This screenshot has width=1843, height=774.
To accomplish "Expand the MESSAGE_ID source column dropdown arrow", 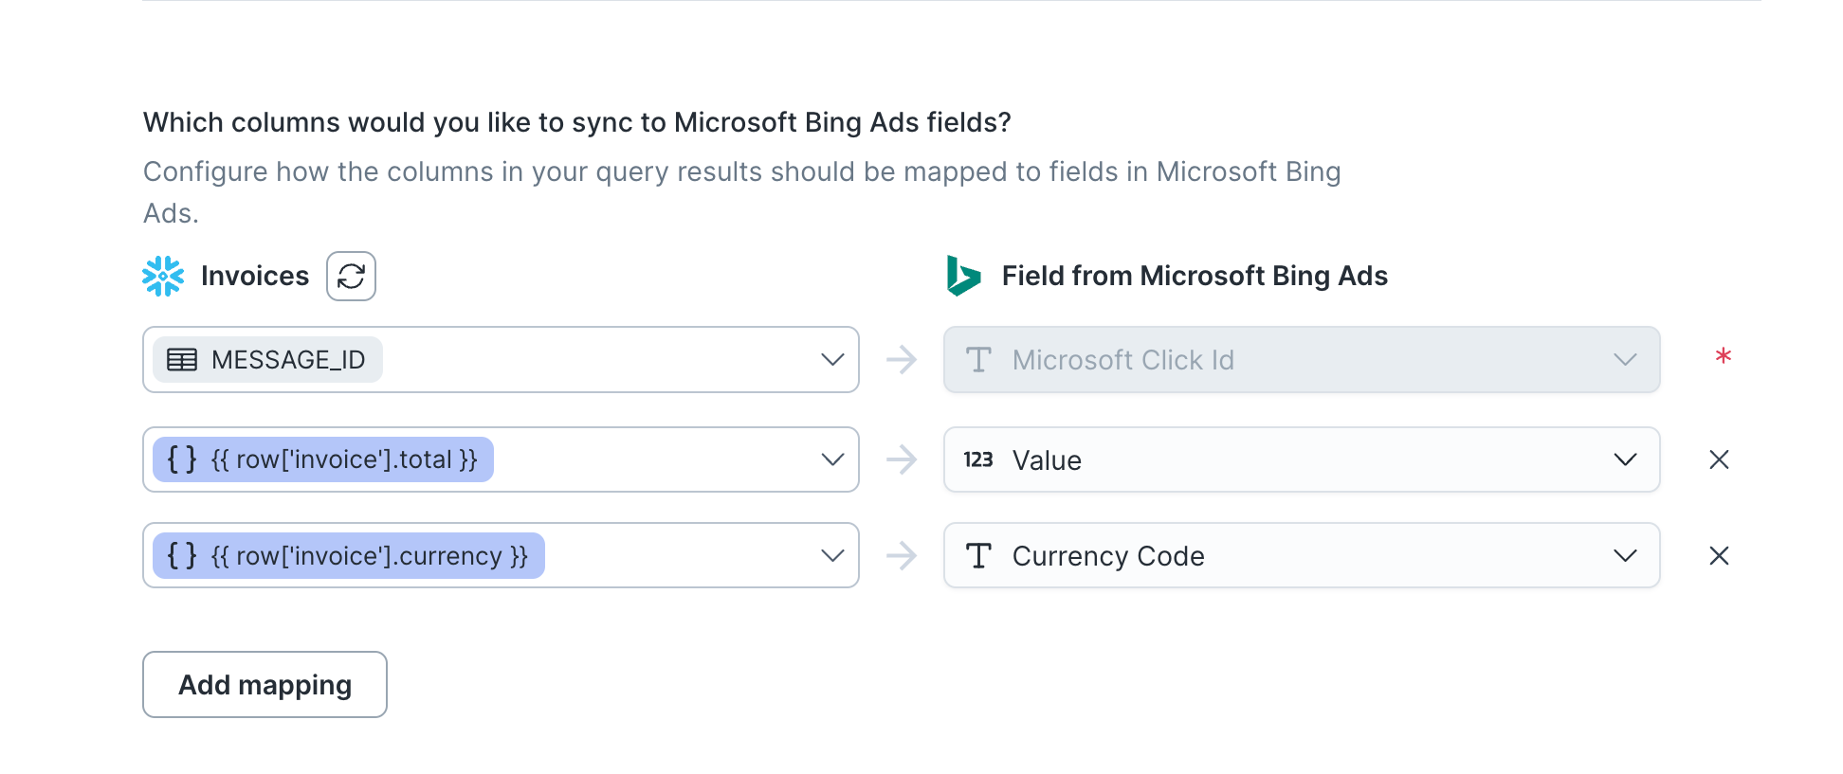I will [832, 360].
